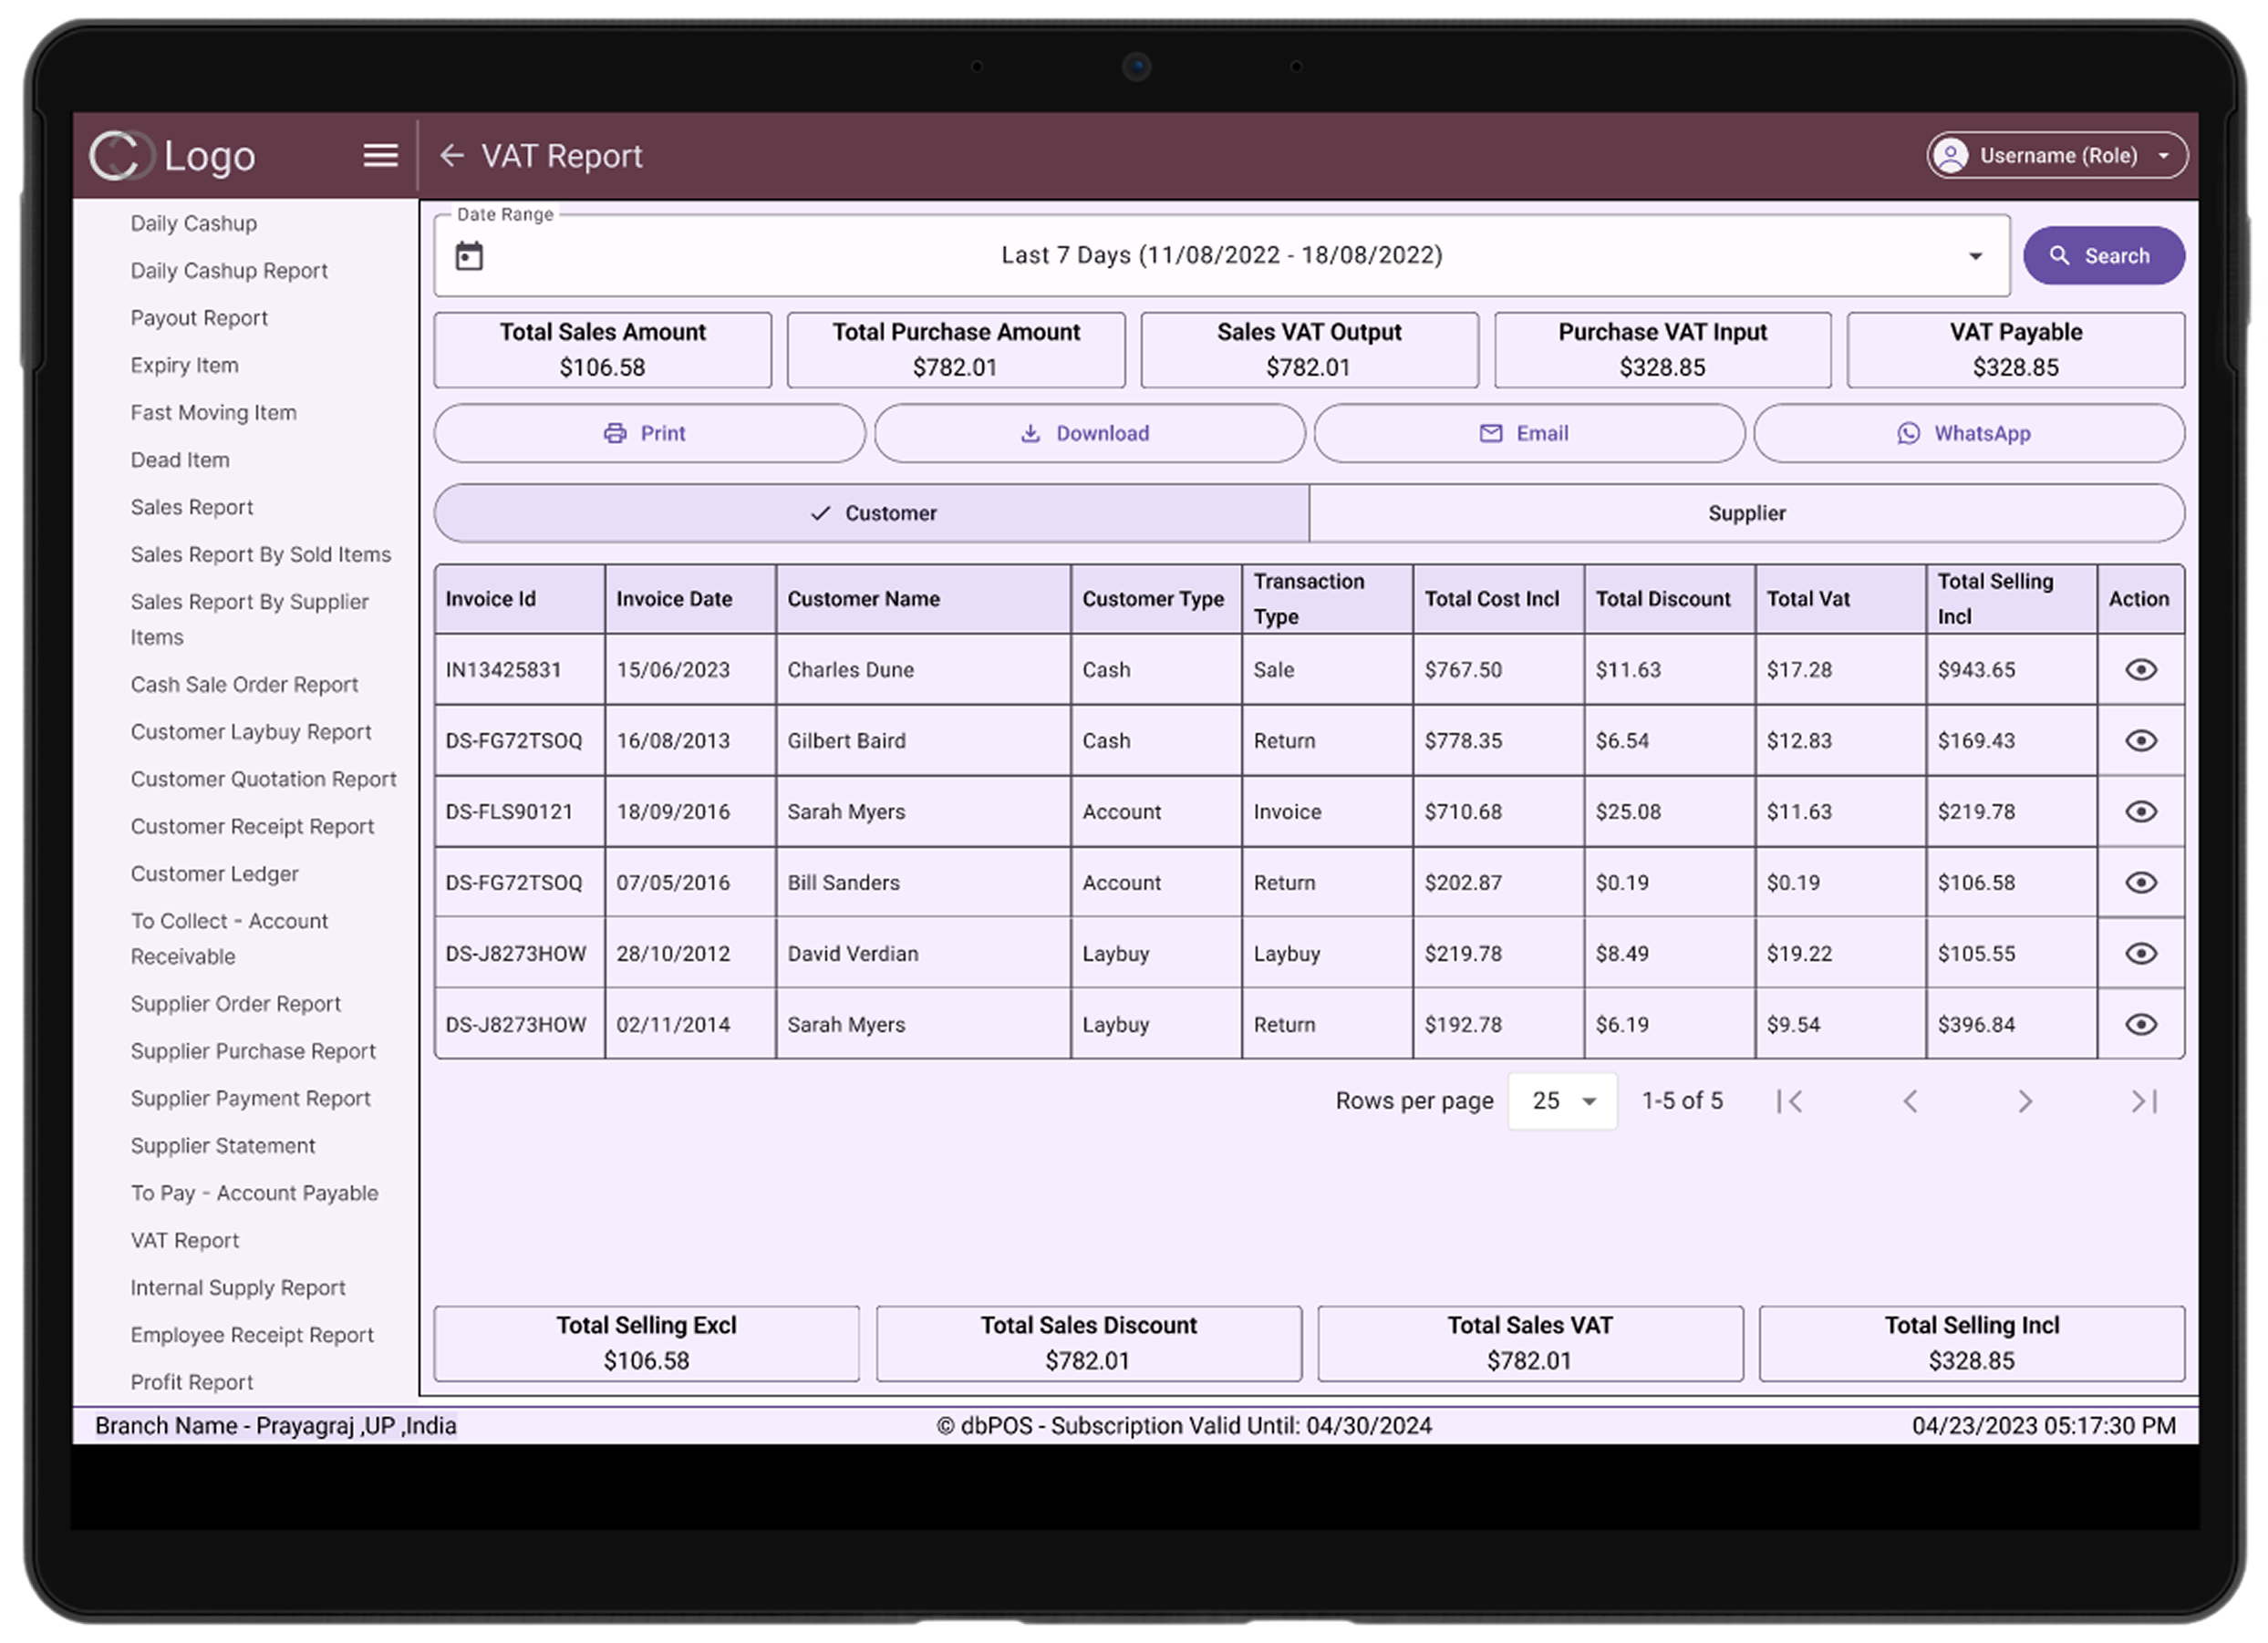The width and height of the screenshot is (2268, 1643).
Task: Open the Date Range dropdown arrow
Action: (x=1975, y=256)
